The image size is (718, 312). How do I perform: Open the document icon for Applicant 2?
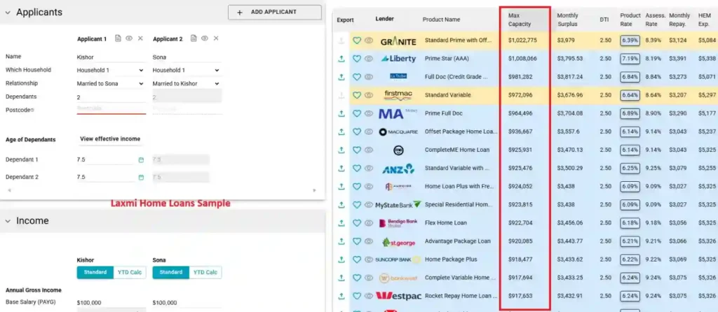click(x=194, y=38)
